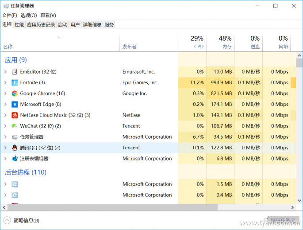Click the Fortnite app icon
Image resolution: width=303 pixels, height=230 pixels.
click(15, 83)
